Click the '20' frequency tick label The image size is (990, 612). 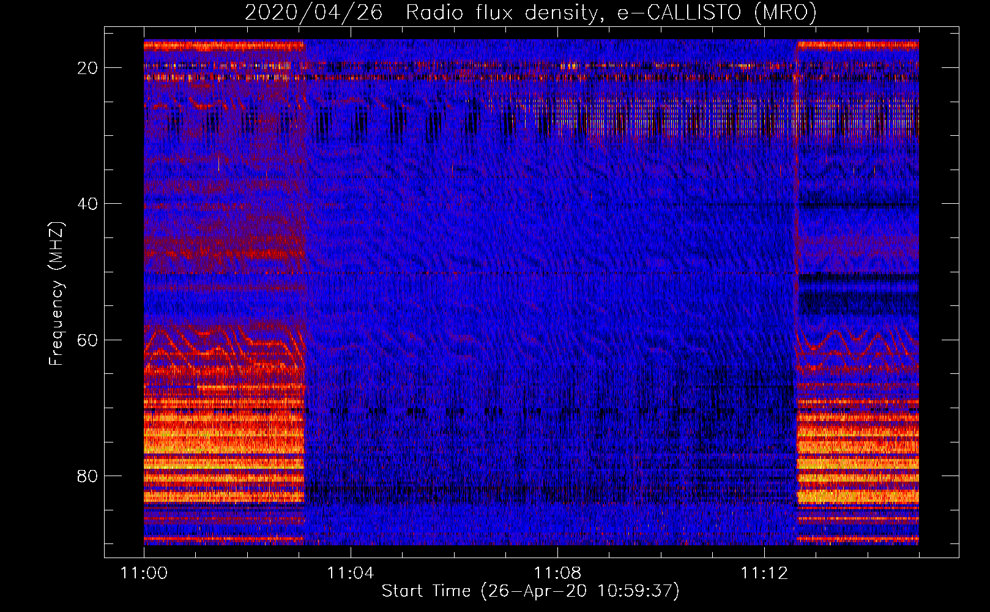88,68
